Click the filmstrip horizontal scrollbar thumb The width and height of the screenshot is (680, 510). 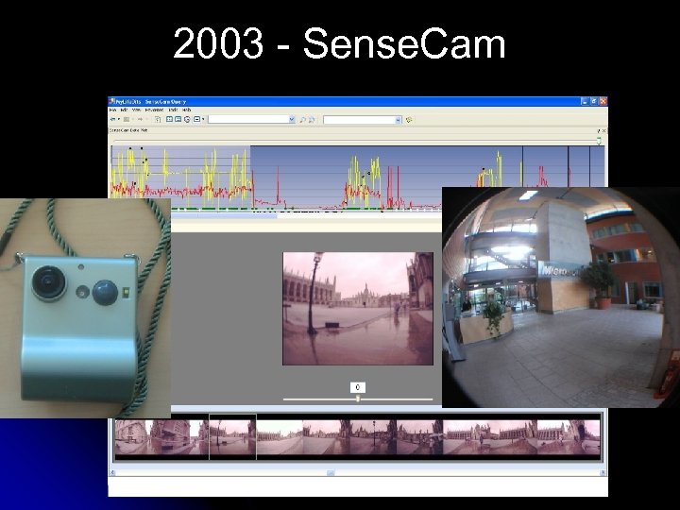click(x=331, y=473)
